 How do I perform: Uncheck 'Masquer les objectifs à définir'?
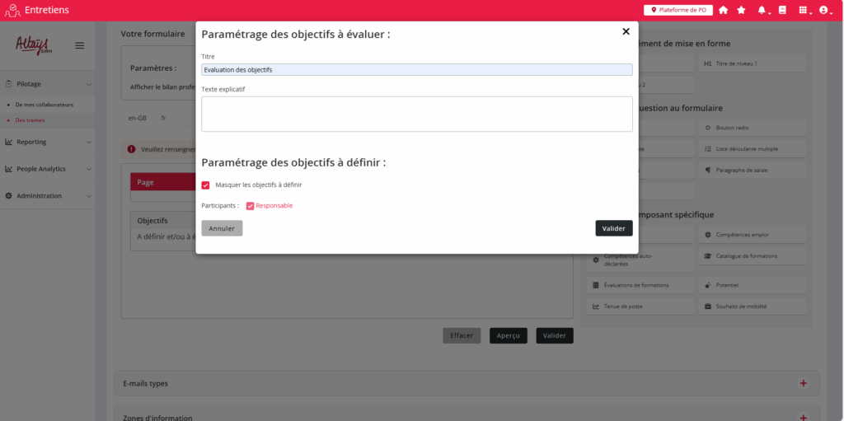point(206,185)
